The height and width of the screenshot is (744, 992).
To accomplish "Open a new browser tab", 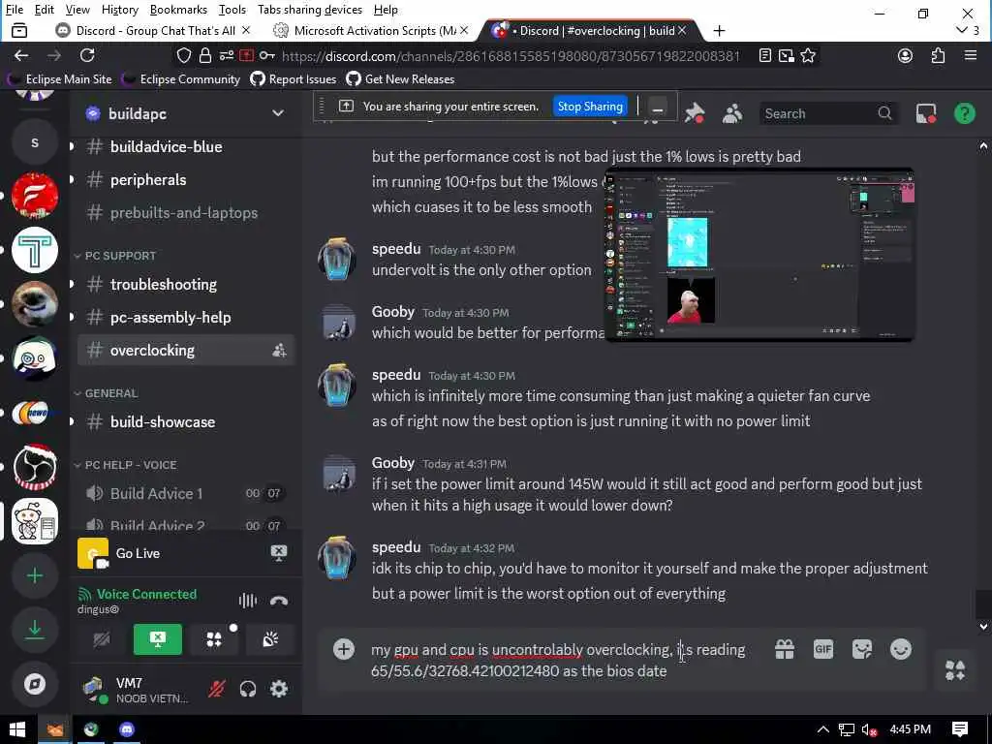I will [720, 30].
